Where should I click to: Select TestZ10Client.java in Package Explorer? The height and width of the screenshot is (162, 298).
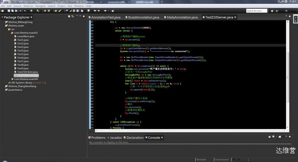point(26,72)
